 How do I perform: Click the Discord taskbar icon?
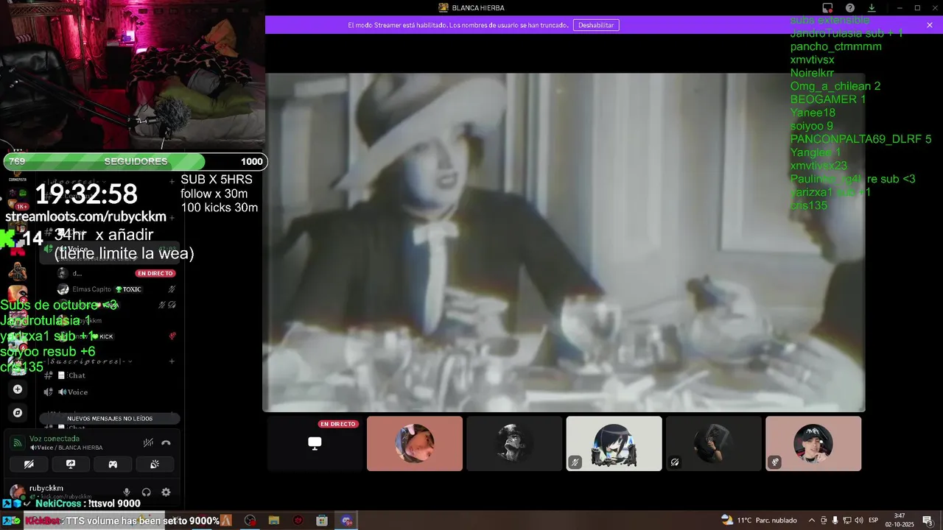(x=346, y=520)
